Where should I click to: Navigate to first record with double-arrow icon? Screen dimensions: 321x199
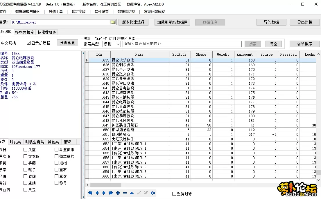coord(90,193)
